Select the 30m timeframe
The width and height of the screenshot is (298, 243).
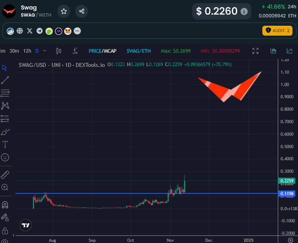14,51
